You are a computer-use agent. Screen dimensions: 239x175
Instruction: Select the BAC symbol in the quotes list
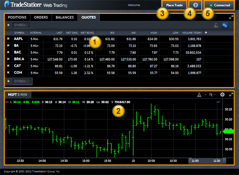pyautogui.click(x=17, y=52)
